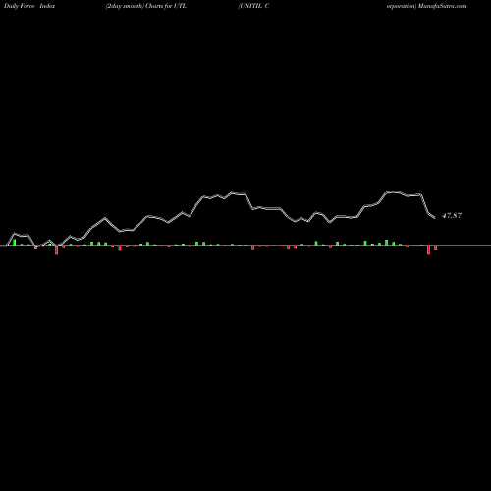
Task: Click the '(UNITIL C' company name text
Action: [x=253, y=6]
